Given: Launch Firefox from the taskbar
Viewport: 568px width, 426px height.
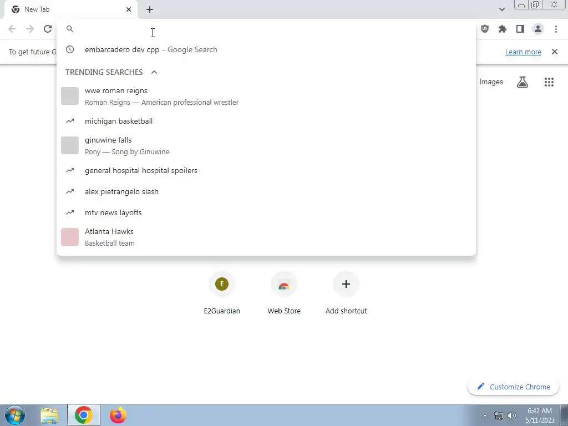Looking at the screenshot, I should pos(118,415).
